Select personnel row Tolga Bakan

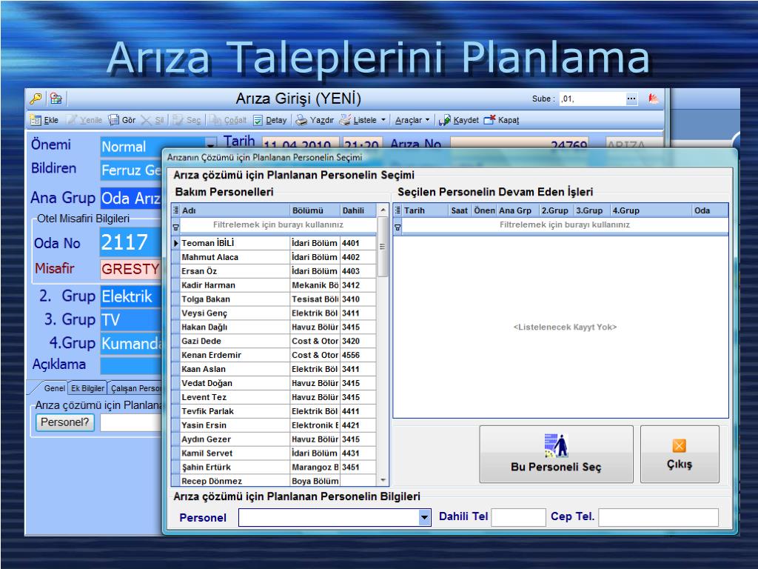[x=274, y=299]
